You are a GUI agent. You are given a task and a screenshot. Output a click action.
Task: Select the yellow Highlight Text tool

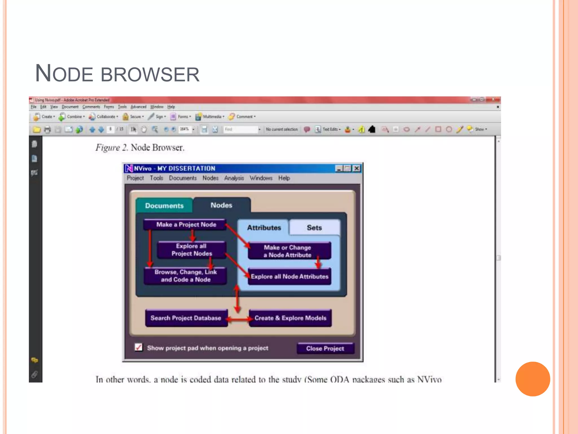coord(362,129)
